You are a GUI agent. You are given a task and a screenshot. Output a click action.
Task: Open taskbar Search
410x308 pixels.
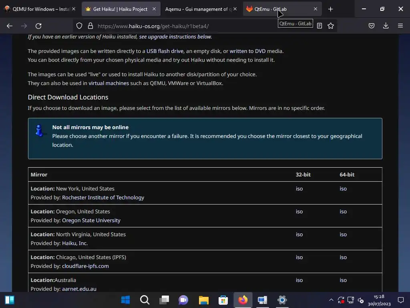(145, 300)
